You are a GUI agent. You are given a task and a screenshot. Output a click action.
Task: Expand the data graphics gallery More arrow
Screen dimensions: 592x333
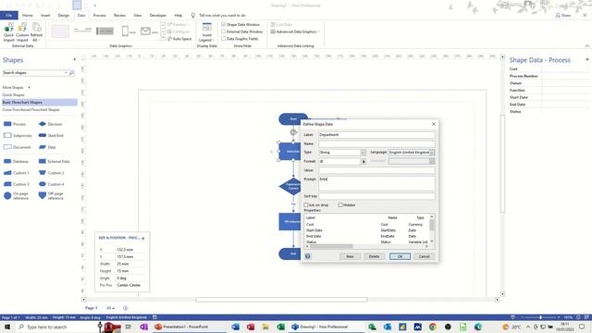(163, 38)
